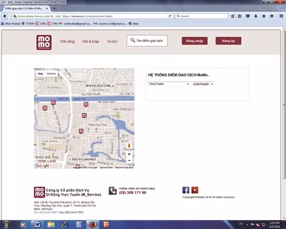Open the bookmarks list clipboard icon
Viewport: 286px width, 229px height.
click(240, 16)
